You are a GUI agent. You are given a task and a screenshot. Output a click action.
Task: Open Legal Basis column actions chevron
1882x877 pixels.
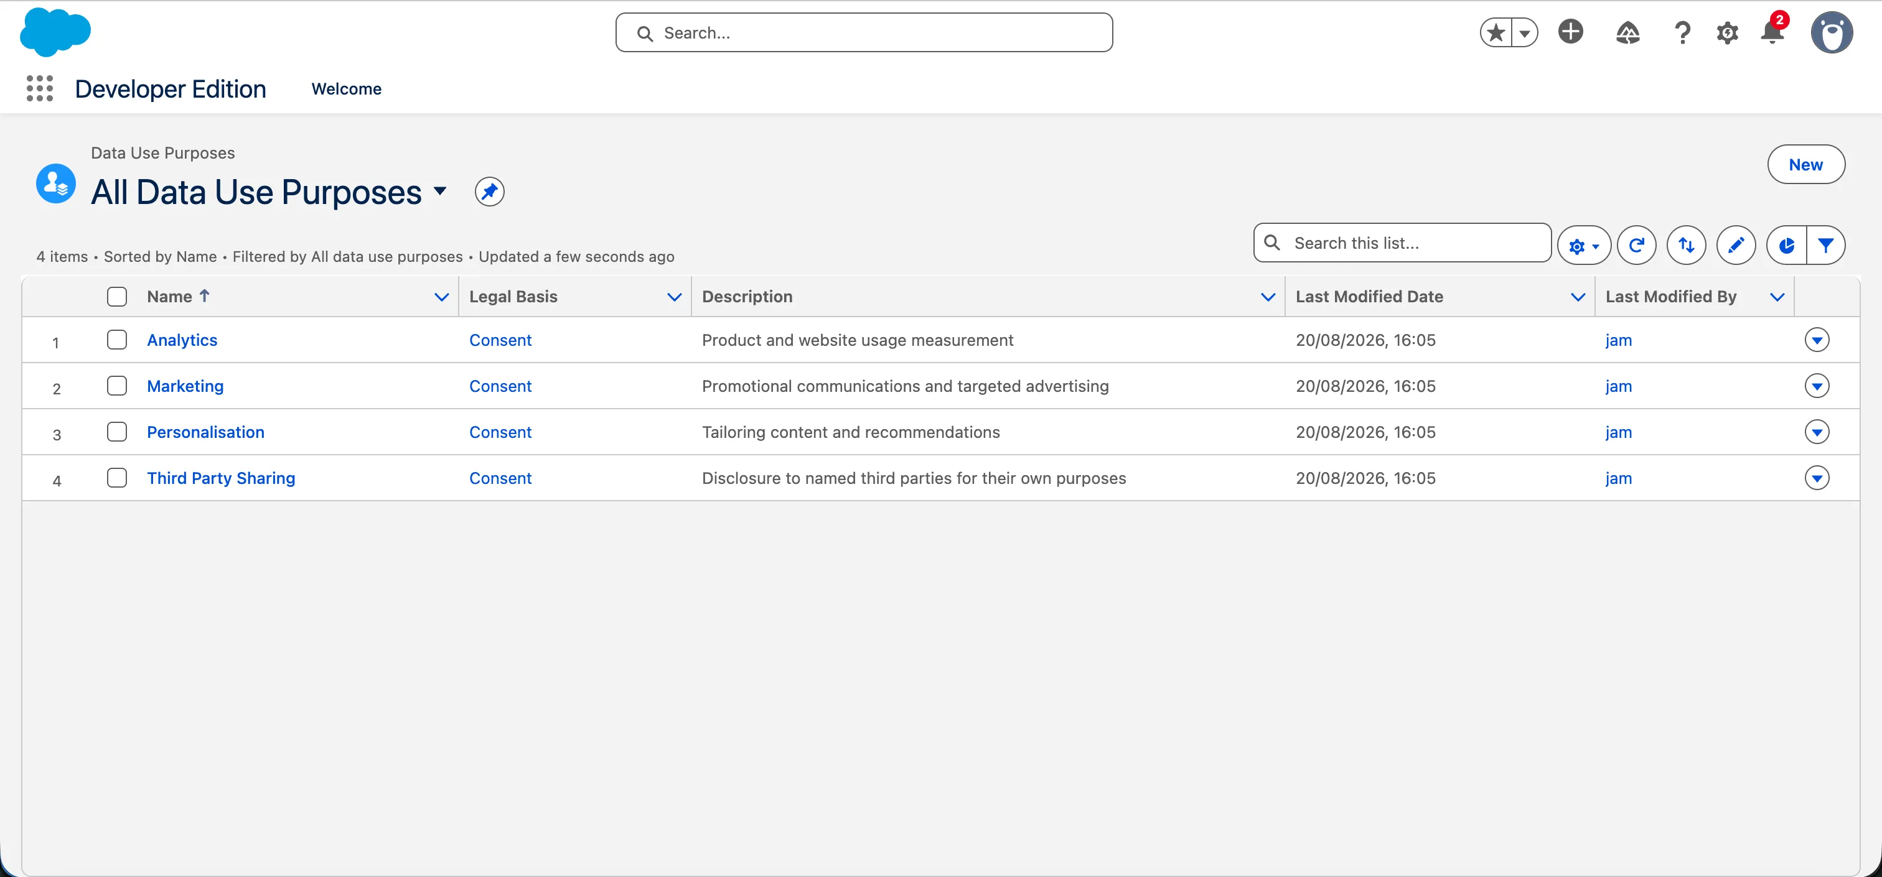click(675, 297)
